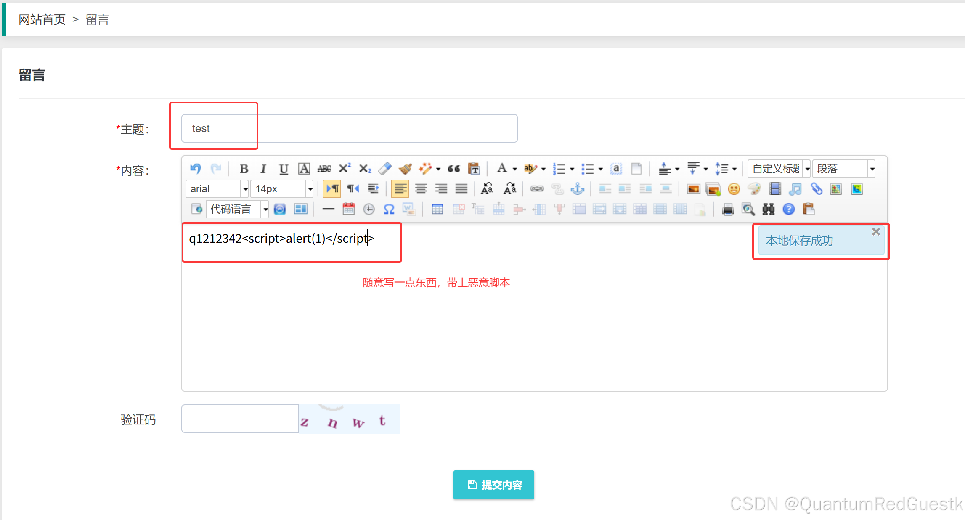Toggle italic formatting
This screenshot has width=965, height=520.
[x=263, y=169]
